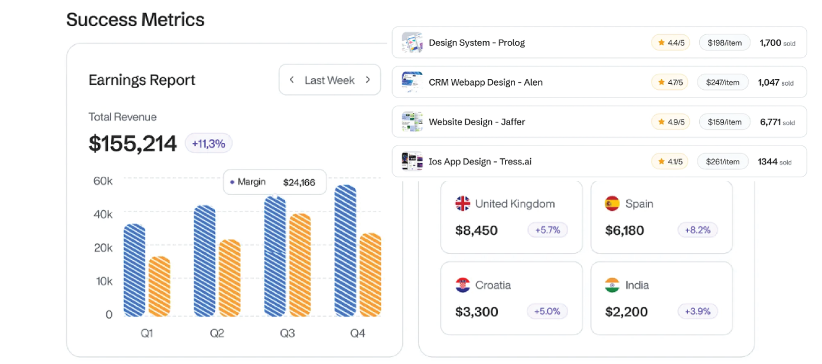Image resolution: width=822 pixels, height=364 pixels.
Task: Click Ios App Design - Tress.ai thumbnail
Action: pos(412,161)
